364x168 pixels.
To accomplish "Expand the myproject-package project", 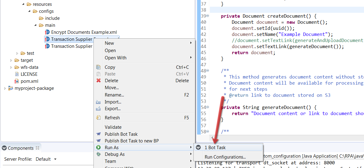I will 5,88.
